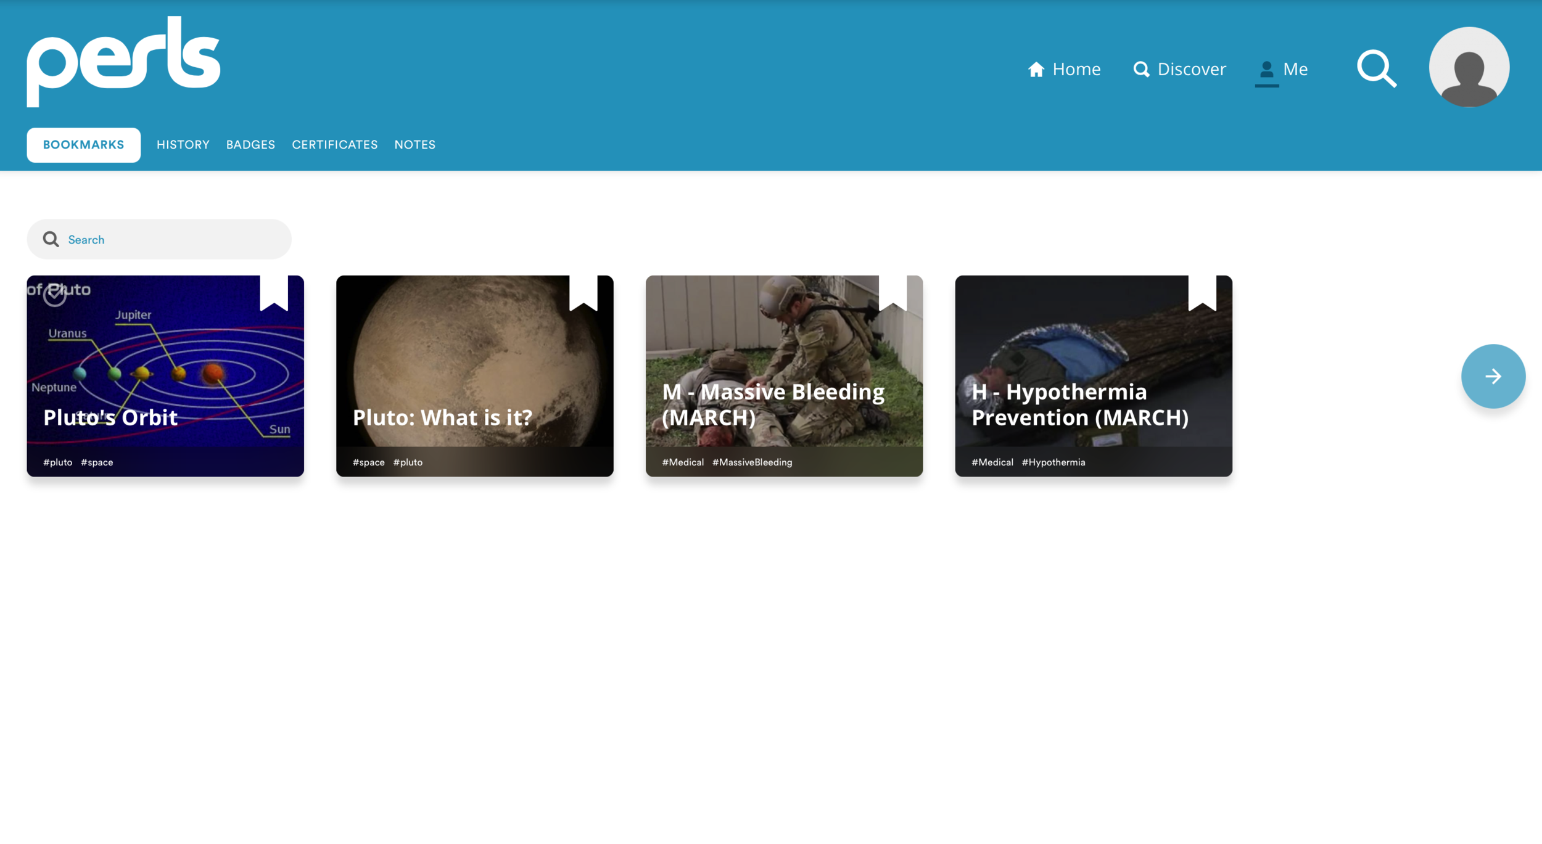Select the Me navigation link

(x=1282, y=69)
